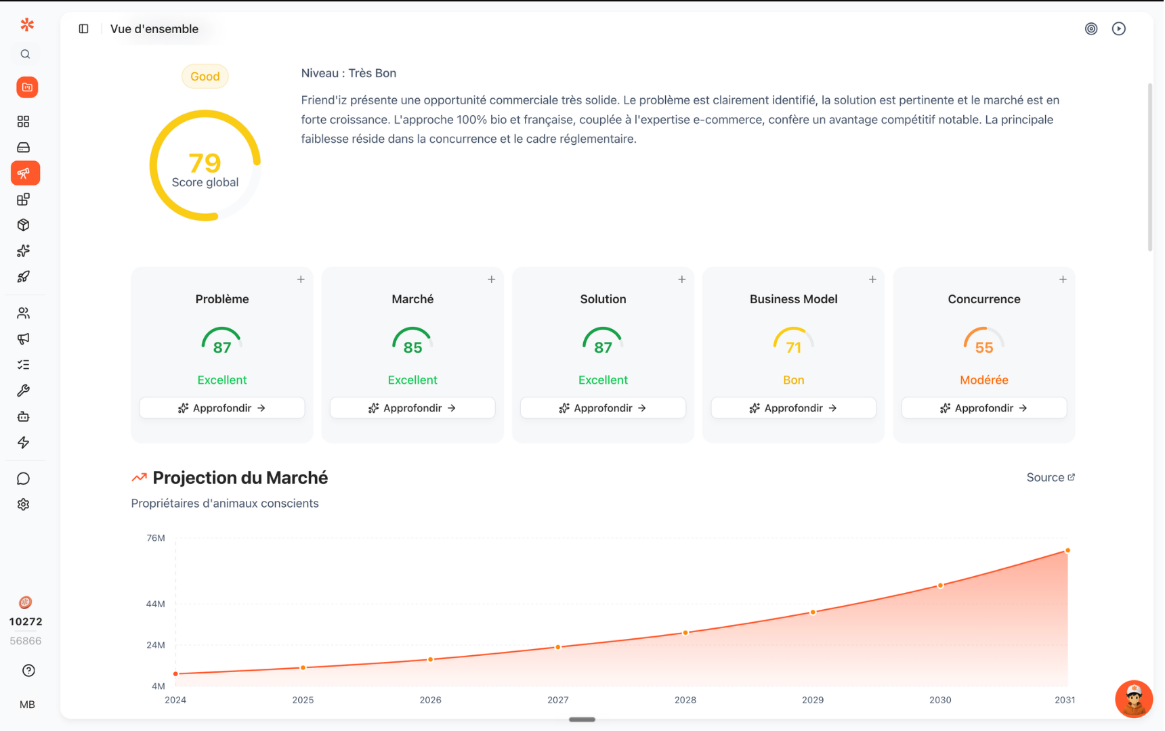Screen dimensions: 1165x731
Task: Click the bottom drag handle bar
Action: (x=582, y=719)
